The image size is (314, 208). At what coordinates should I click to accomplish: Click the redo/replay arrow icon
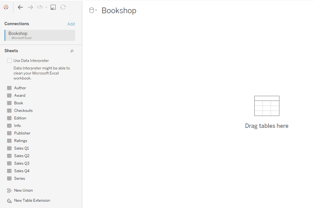40,7
